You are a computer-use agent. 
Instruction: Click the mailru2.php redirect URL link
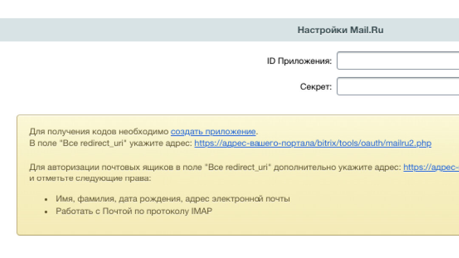point(313,143)
